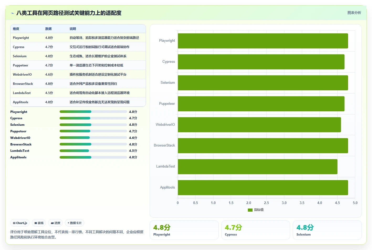The image size is (372, 250).
Task: Click the Applitools progress bar
Action: [93, 157]
